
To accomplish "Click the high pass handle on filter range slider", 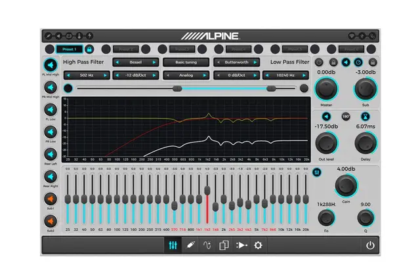I will point(177,89).
